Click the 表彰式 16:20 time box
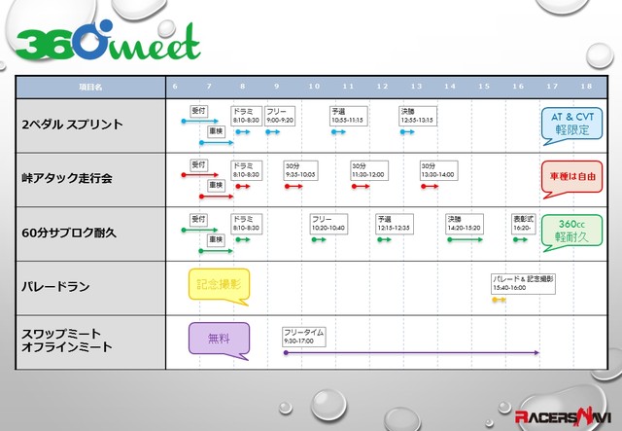 pyautogui.click(x=524, y=224)
